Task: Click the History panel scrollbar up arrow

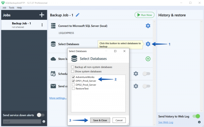Action: [202, 22]
